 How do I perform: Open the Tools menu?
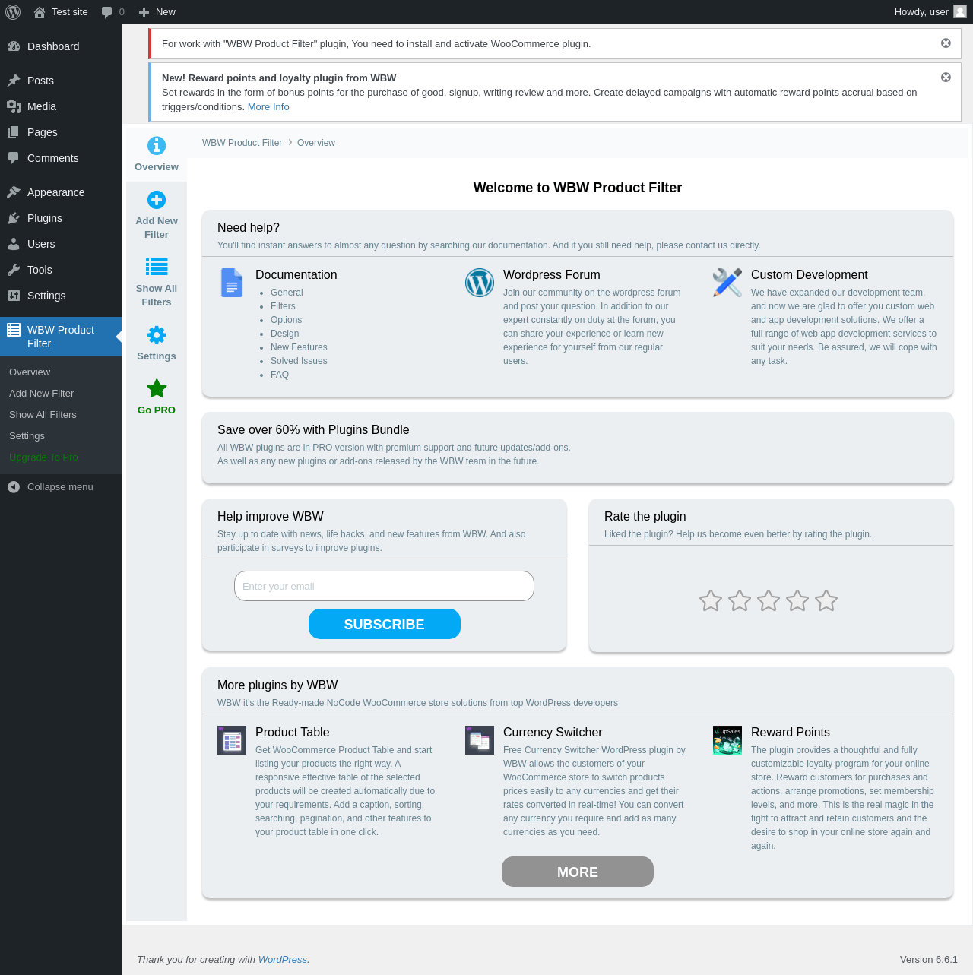tap(61, 270)
